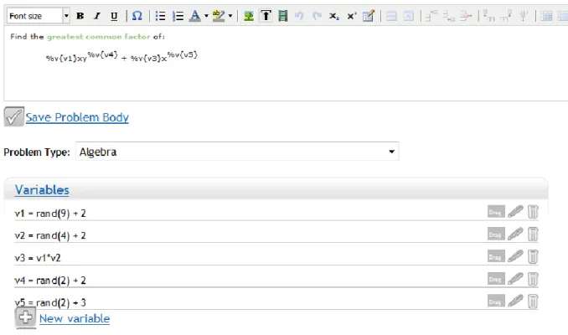Click the redo icon
Image resolution: width=568 pixels, height=335 pixels.
point(317,16)
